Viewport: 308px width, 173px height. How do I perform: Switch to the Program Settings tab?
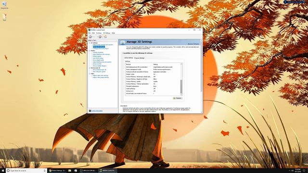point(139,58)
